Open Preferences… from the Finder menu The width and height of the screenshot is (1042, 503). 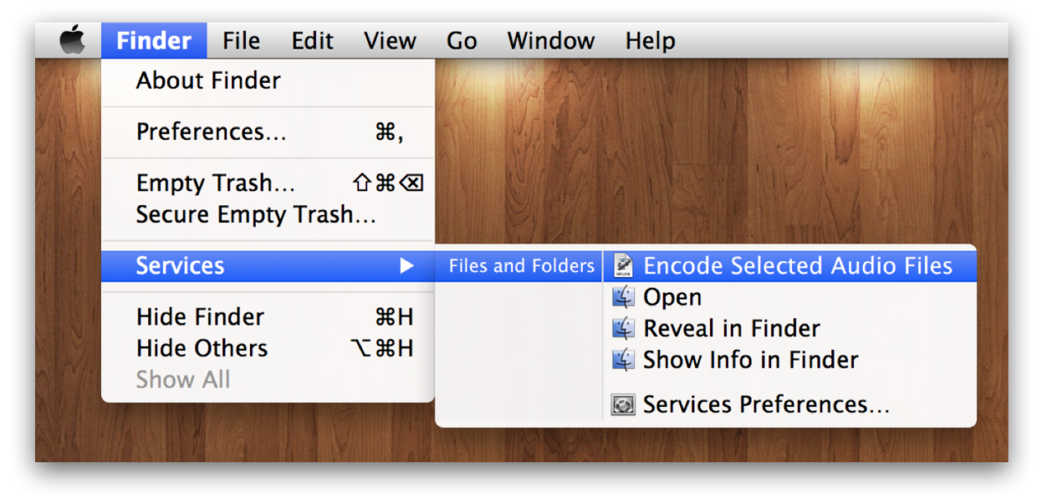(x=268, y=132)
